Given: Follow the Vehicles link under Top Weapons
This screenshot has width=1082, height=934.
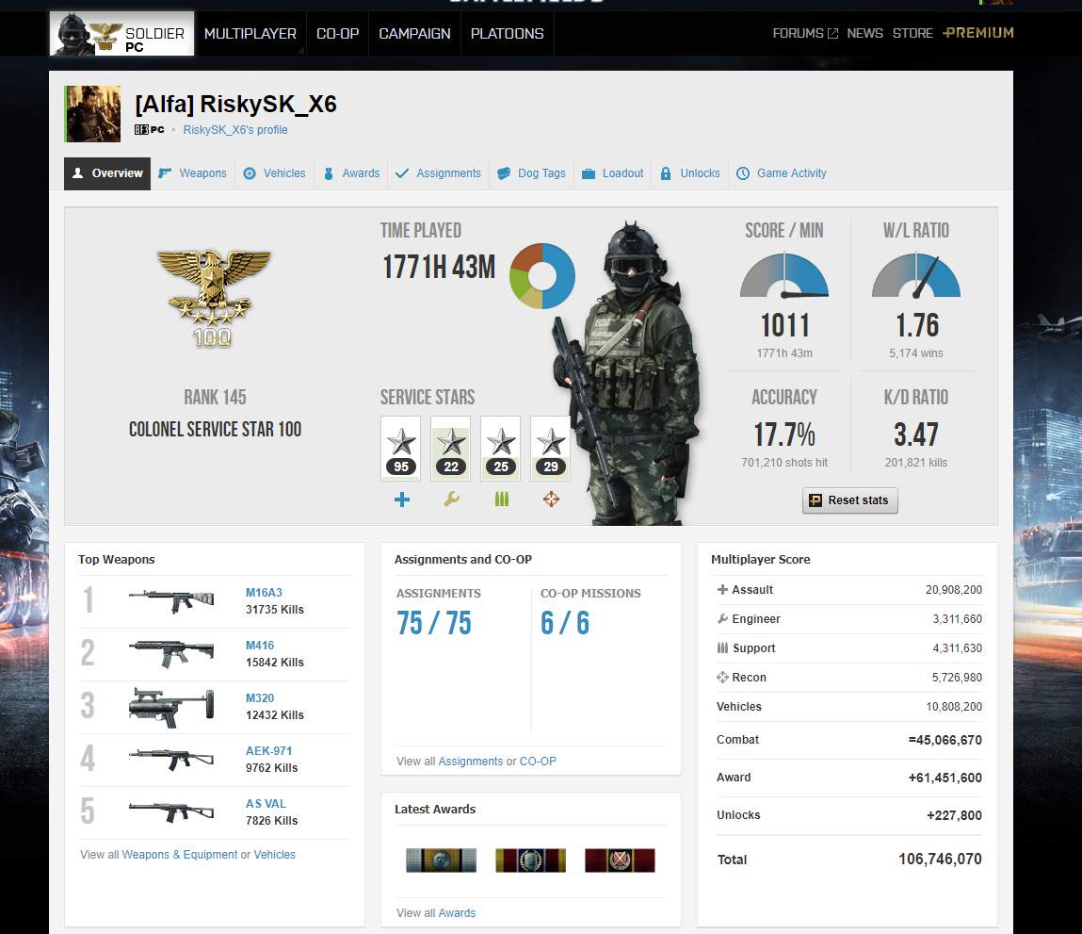Looking at the screenshot, I should 275,855.
